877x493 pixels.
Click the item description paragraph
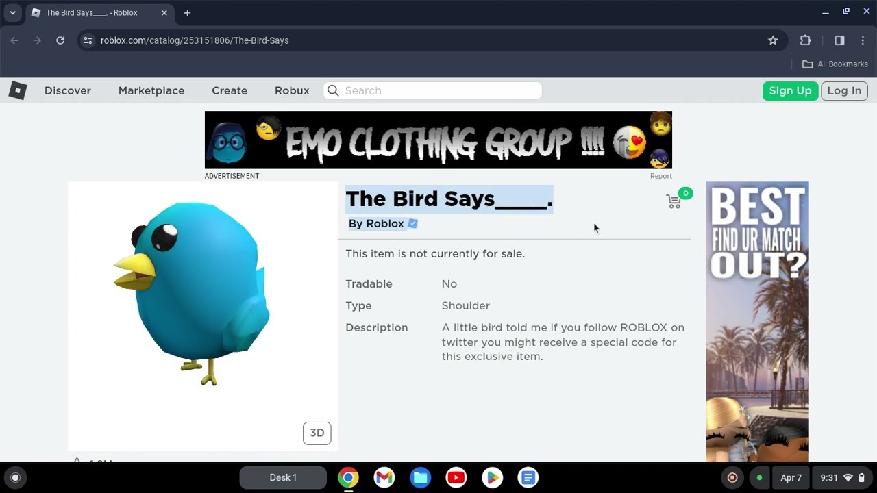coord(563,342)
